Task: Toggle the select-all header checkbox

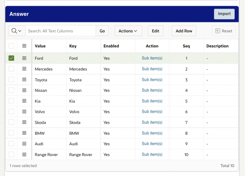Action: point(11,46)
